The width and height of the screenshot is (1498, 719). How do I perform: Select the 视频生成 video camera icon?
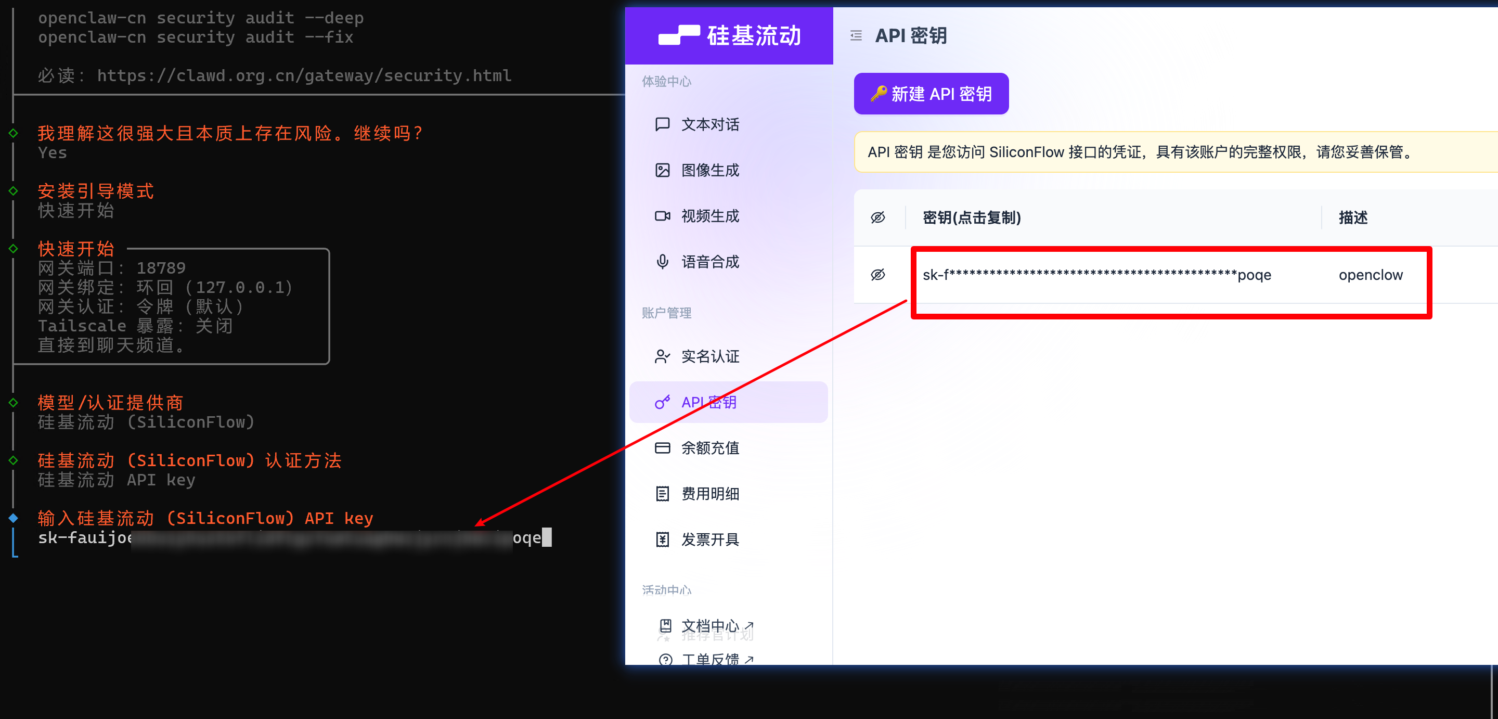click(x=662, y=216)
